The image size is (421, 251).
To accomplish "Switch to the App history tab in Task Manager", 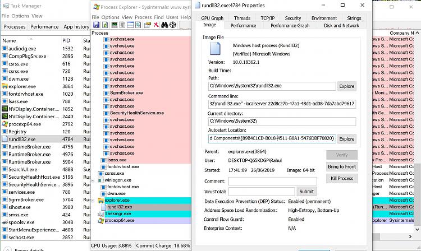I will pos(76,26).
